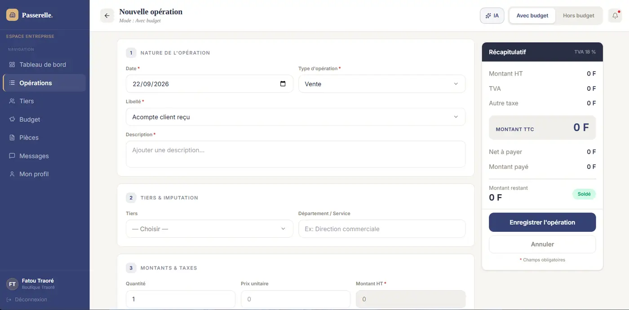629x310 pixels.
Task: Click the Fatou Traoré user name
Action: [38, 281]
